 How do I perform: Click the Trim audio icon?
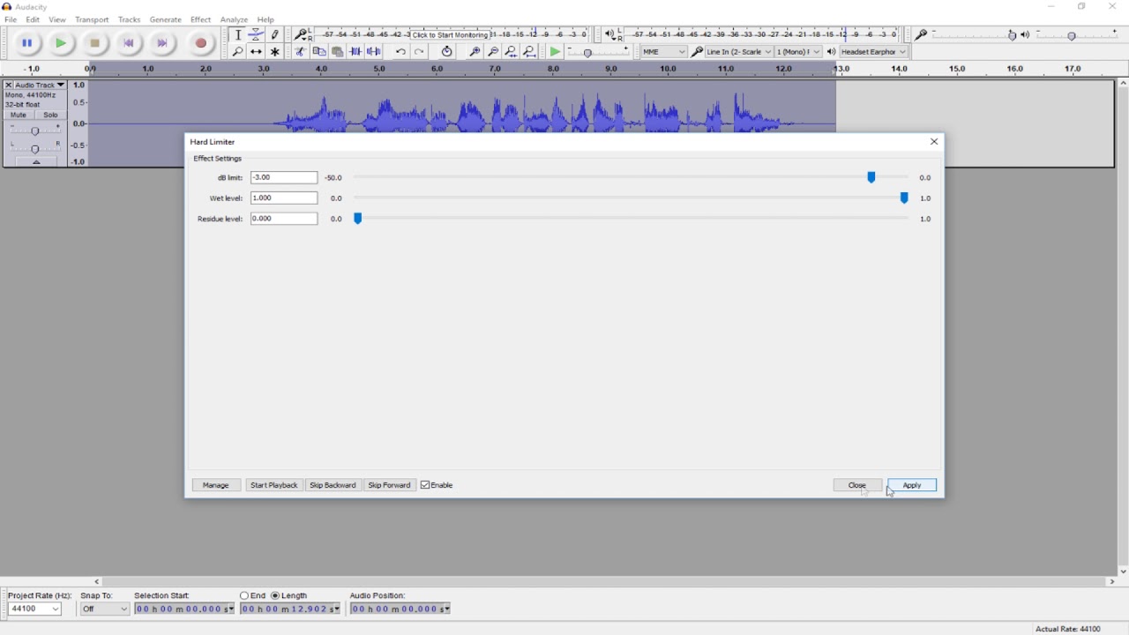pyautogui.click(x=355, y=52)
